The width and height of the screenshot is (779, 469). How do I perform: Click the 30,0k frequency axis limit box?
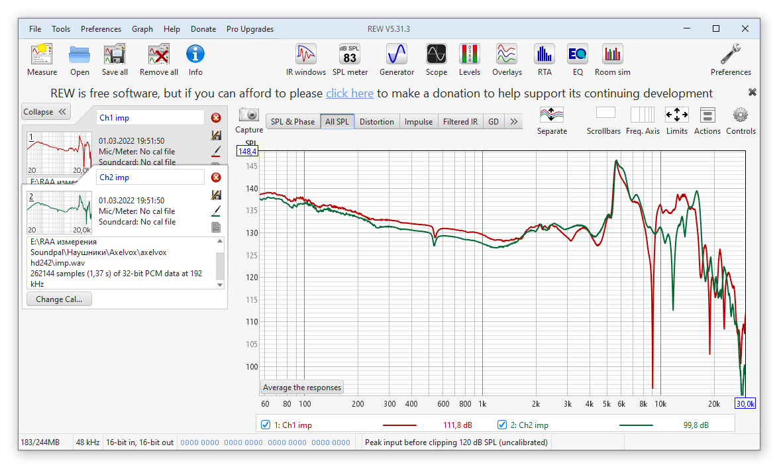tap(745, 403)
